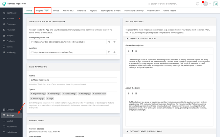Click the user avatar with notification badge
The width and height of the screenshot is (220, 137).
206,4
